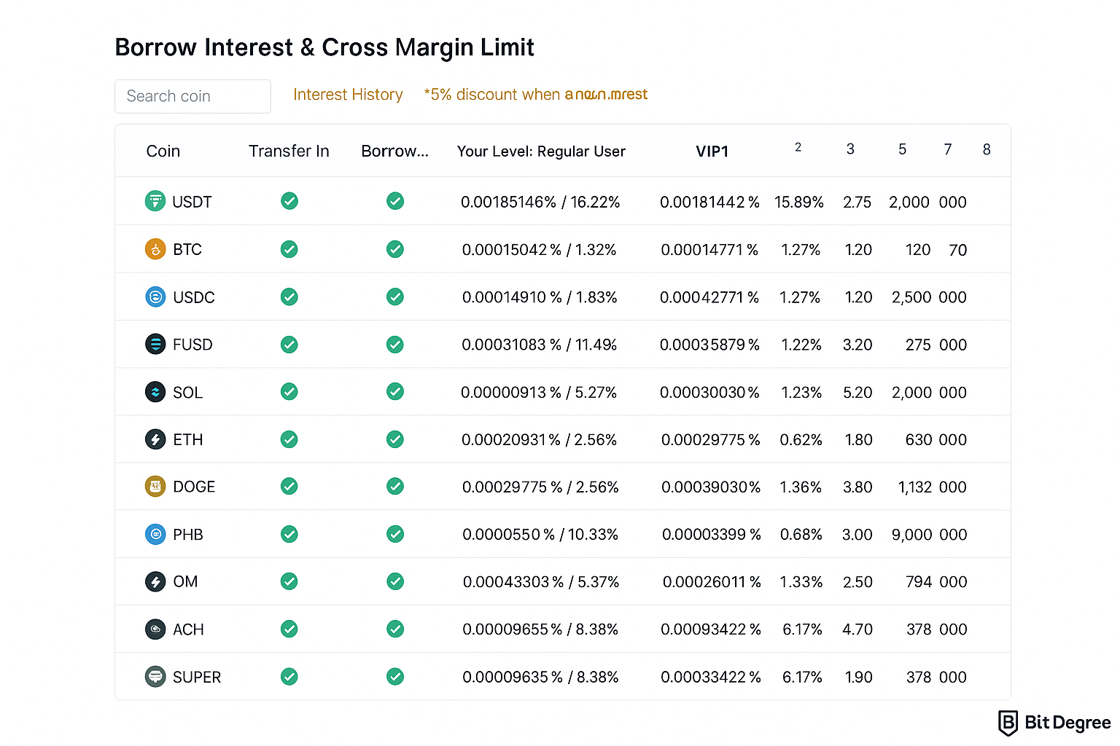Click the 5% discount notice link
This screenshot has width=1120, height=746.
[x=535, y=95]
